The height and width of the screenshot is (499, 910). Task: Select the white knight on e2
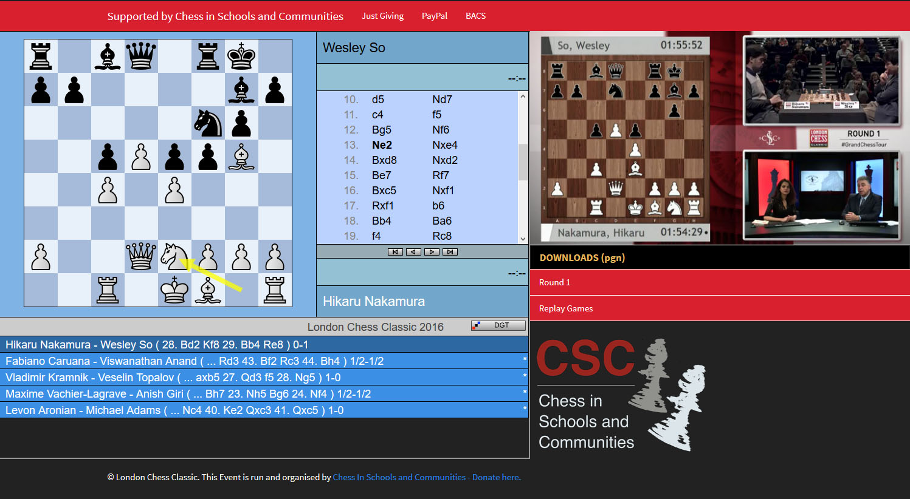click(x=174, y=256)
